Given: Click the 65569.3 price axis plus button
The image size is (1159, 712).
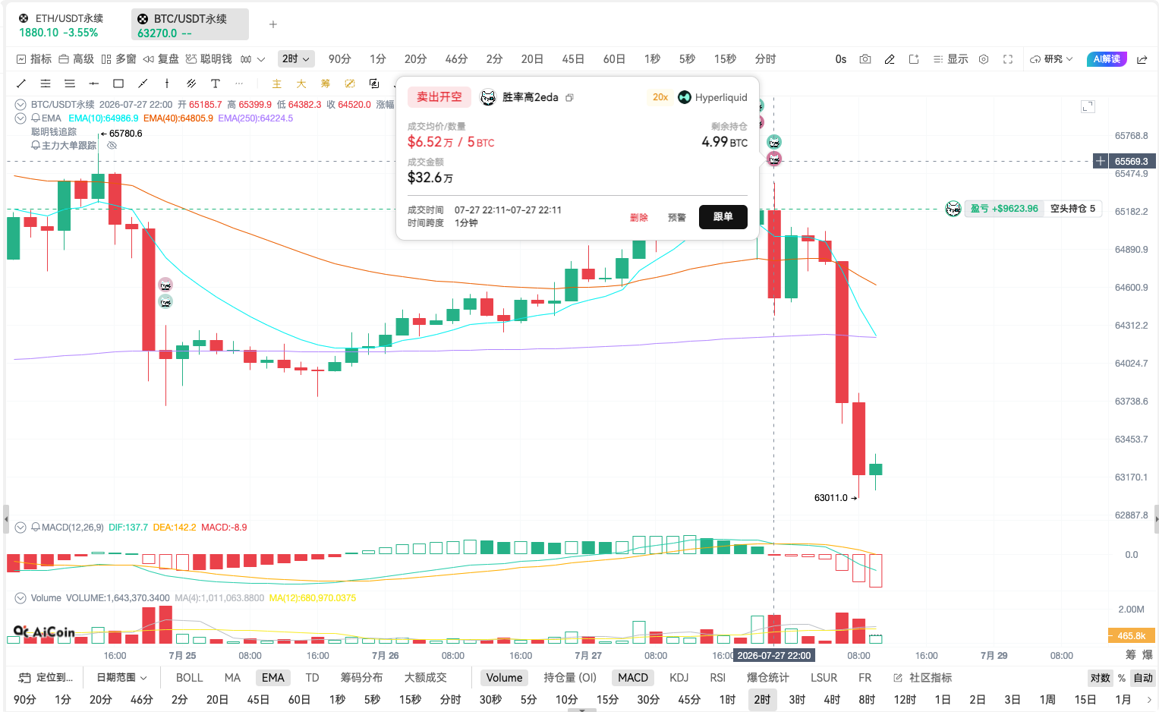Looking at the screenshot, I should click(x=1101, y=161).
